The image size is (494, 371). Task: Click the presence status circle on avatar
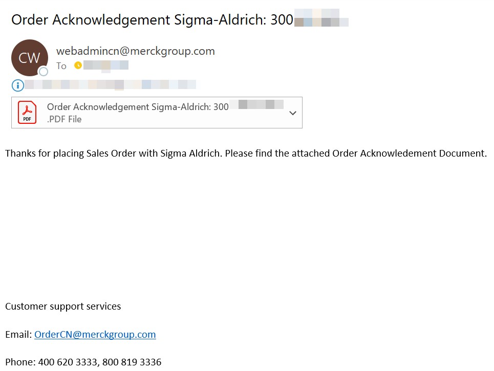[x=44, y=72]
